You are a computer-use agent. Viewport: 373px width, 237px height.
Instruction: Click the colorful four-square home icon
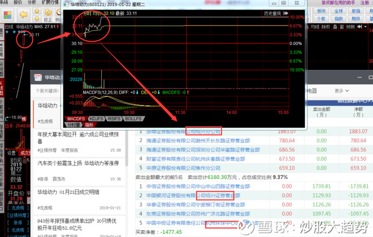7,15
